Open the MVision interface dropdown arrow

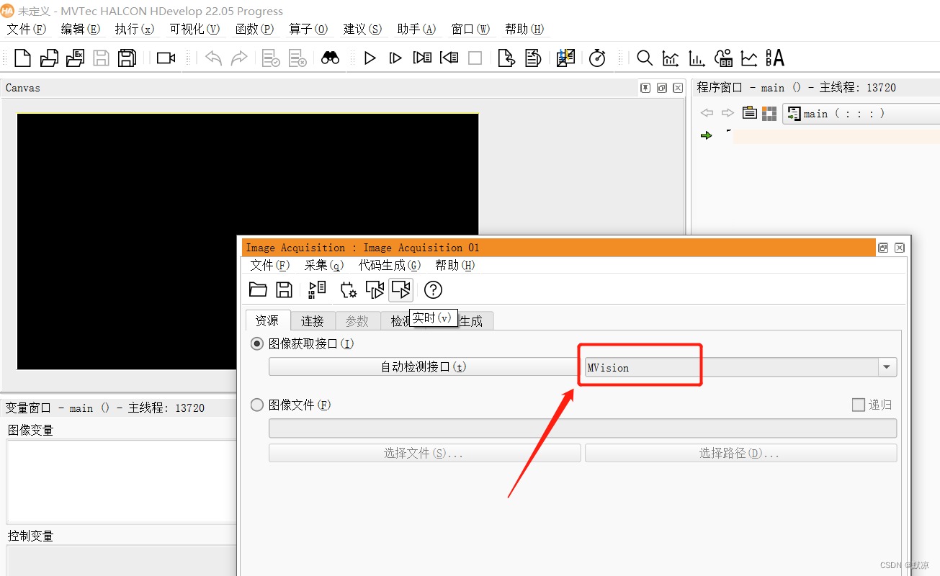click(x=887, y=367)
